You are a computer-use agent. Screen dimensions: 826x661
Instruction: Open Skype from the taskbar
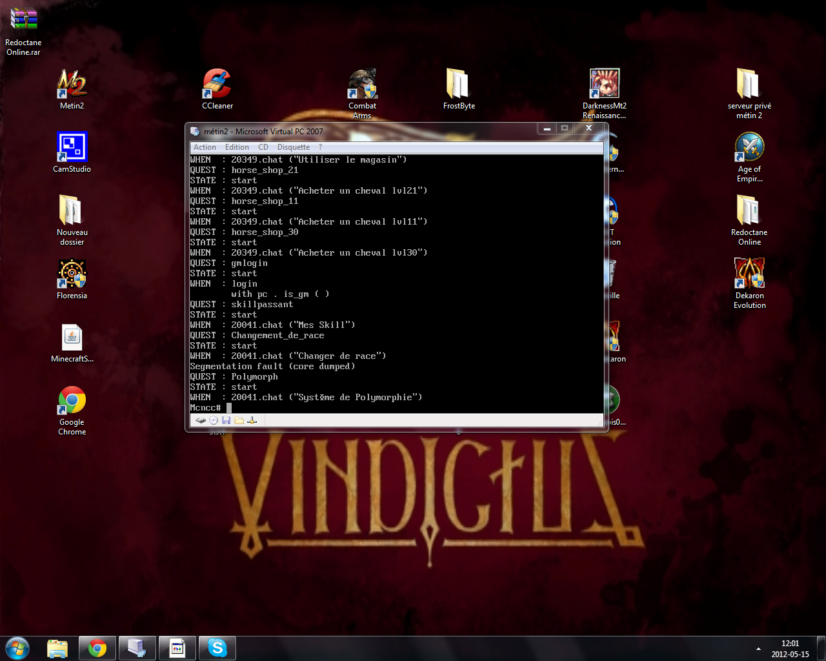217,647
